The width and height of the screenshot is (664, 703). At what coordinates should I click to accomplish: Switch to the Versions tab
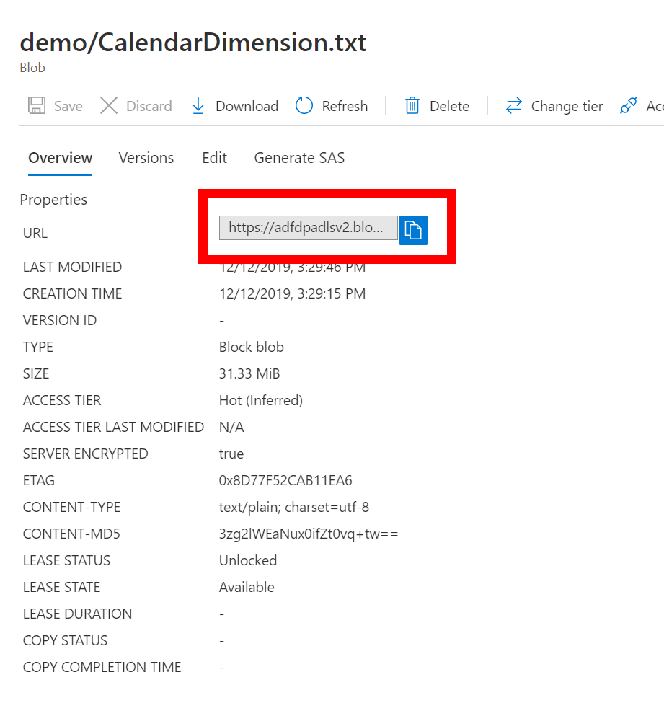[x=146, y=158]
